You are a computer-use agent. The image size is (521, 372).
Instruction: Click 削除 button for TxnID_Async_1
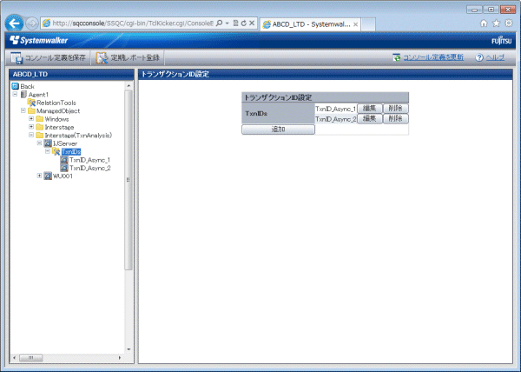tap(395, 109)
